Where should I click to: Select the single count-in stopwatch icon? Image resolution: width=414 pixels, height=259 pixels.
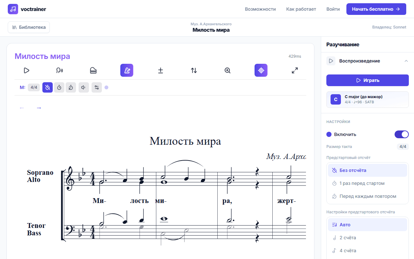(x=59, y=87)
